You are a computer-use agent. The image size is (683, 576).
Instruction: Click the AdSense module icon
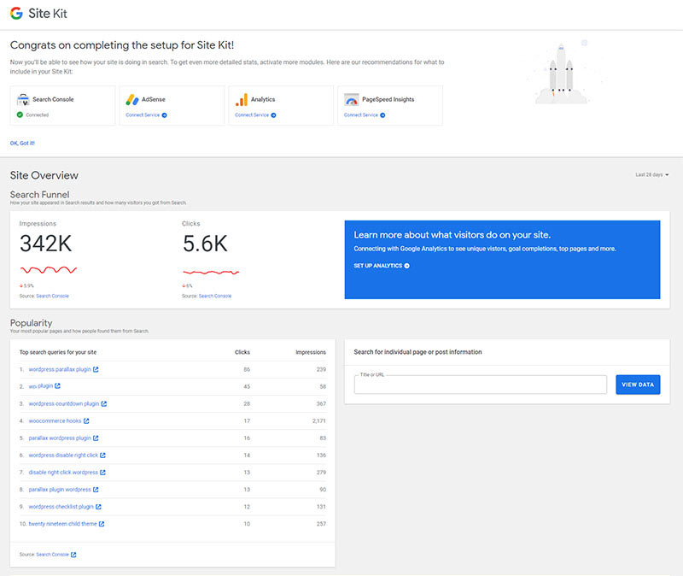[132, 100]
